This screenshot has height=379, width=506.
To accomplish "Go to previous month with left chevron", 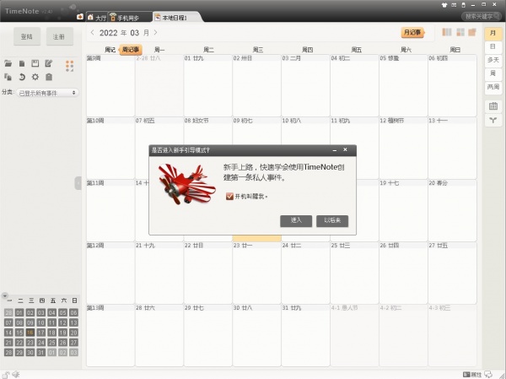I will [92, 33].
